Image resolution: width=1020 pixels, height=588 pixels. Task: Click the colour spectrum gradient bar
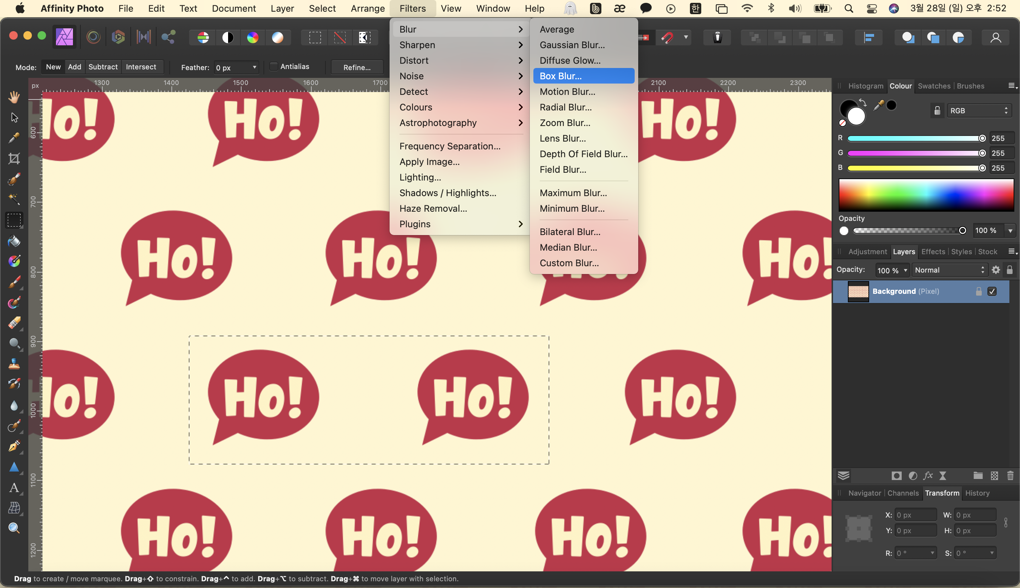[x=926, y=195]
